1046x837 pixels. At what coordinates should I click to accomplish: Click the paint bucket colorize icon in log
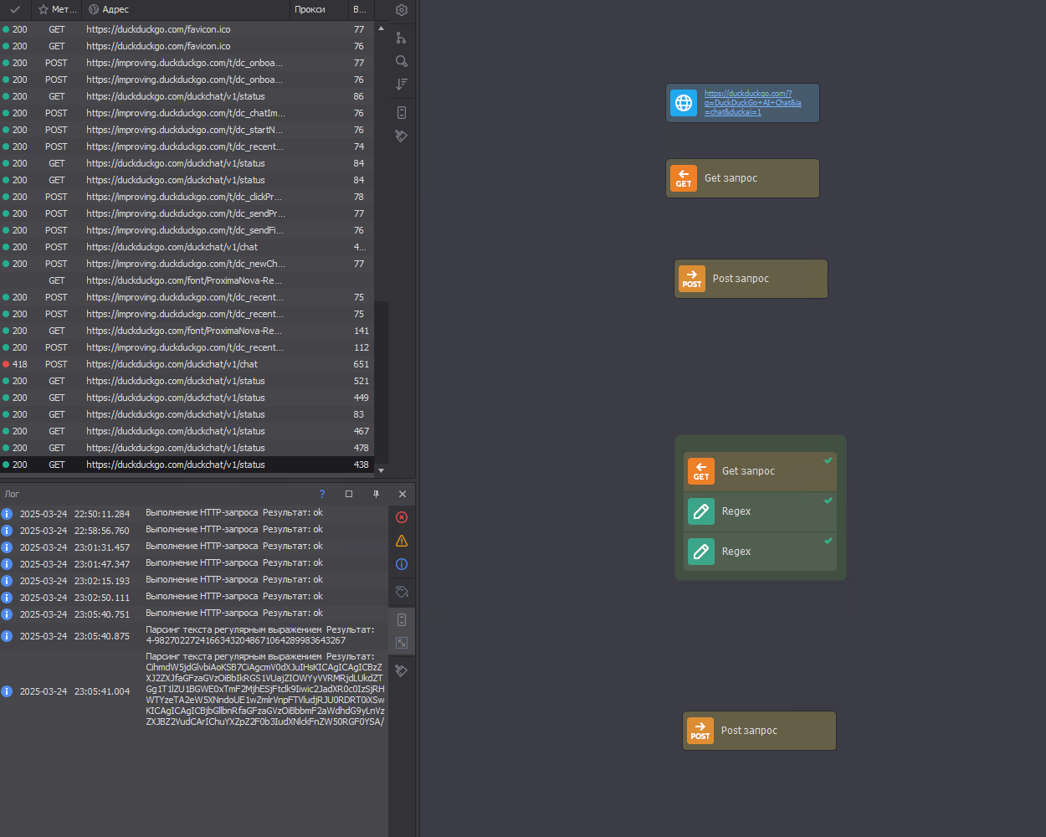[402, 592]
